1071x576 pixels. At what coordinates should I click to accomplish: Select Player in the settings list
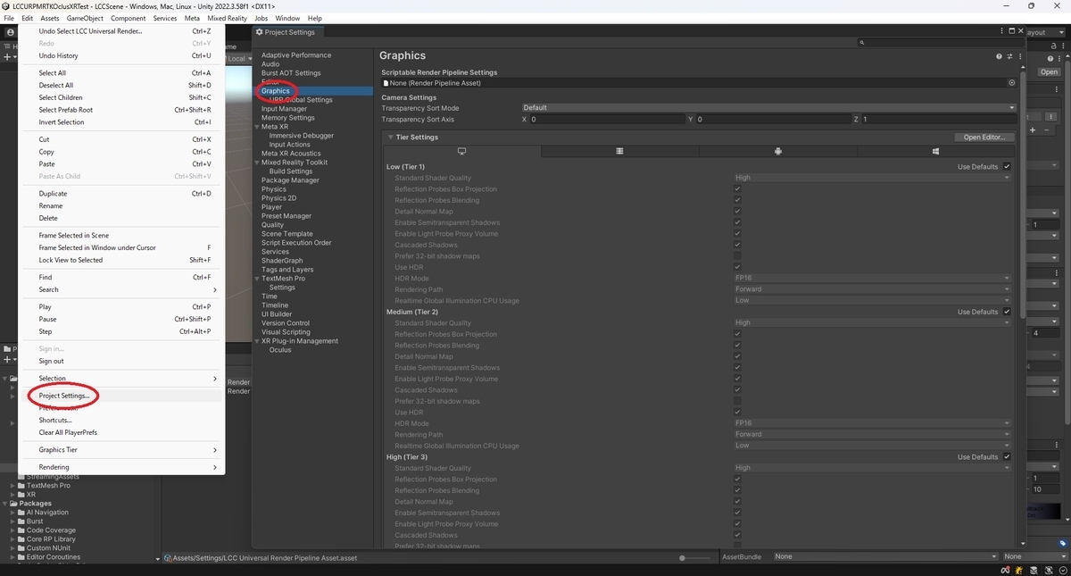[x=271, y=207]
